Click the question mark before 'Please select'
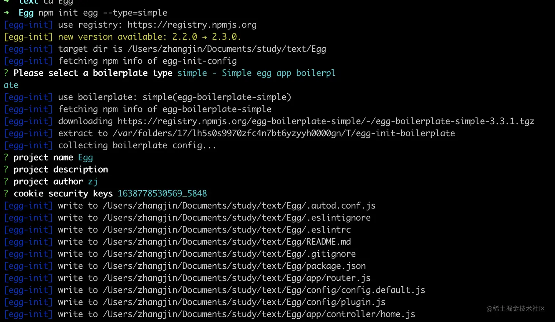The height and width of the screenshot is (322, 555). coord(6,73)
